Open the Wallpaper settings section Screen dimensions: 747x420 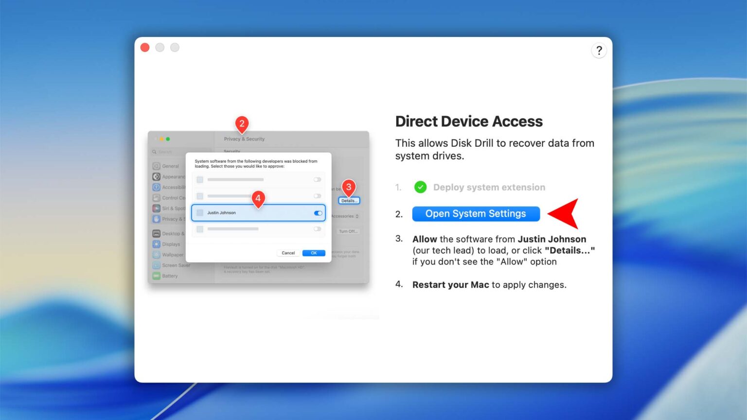(157, 254)
